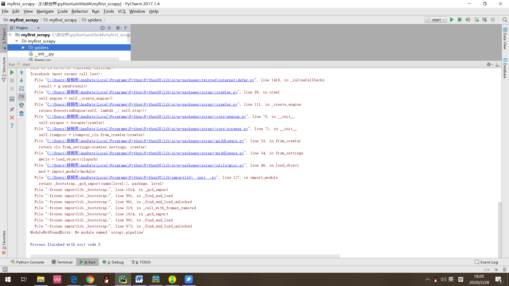The image size is (509, 286).
Task: Click the Run console horizontal scrollbar
Action: point(185,256)
